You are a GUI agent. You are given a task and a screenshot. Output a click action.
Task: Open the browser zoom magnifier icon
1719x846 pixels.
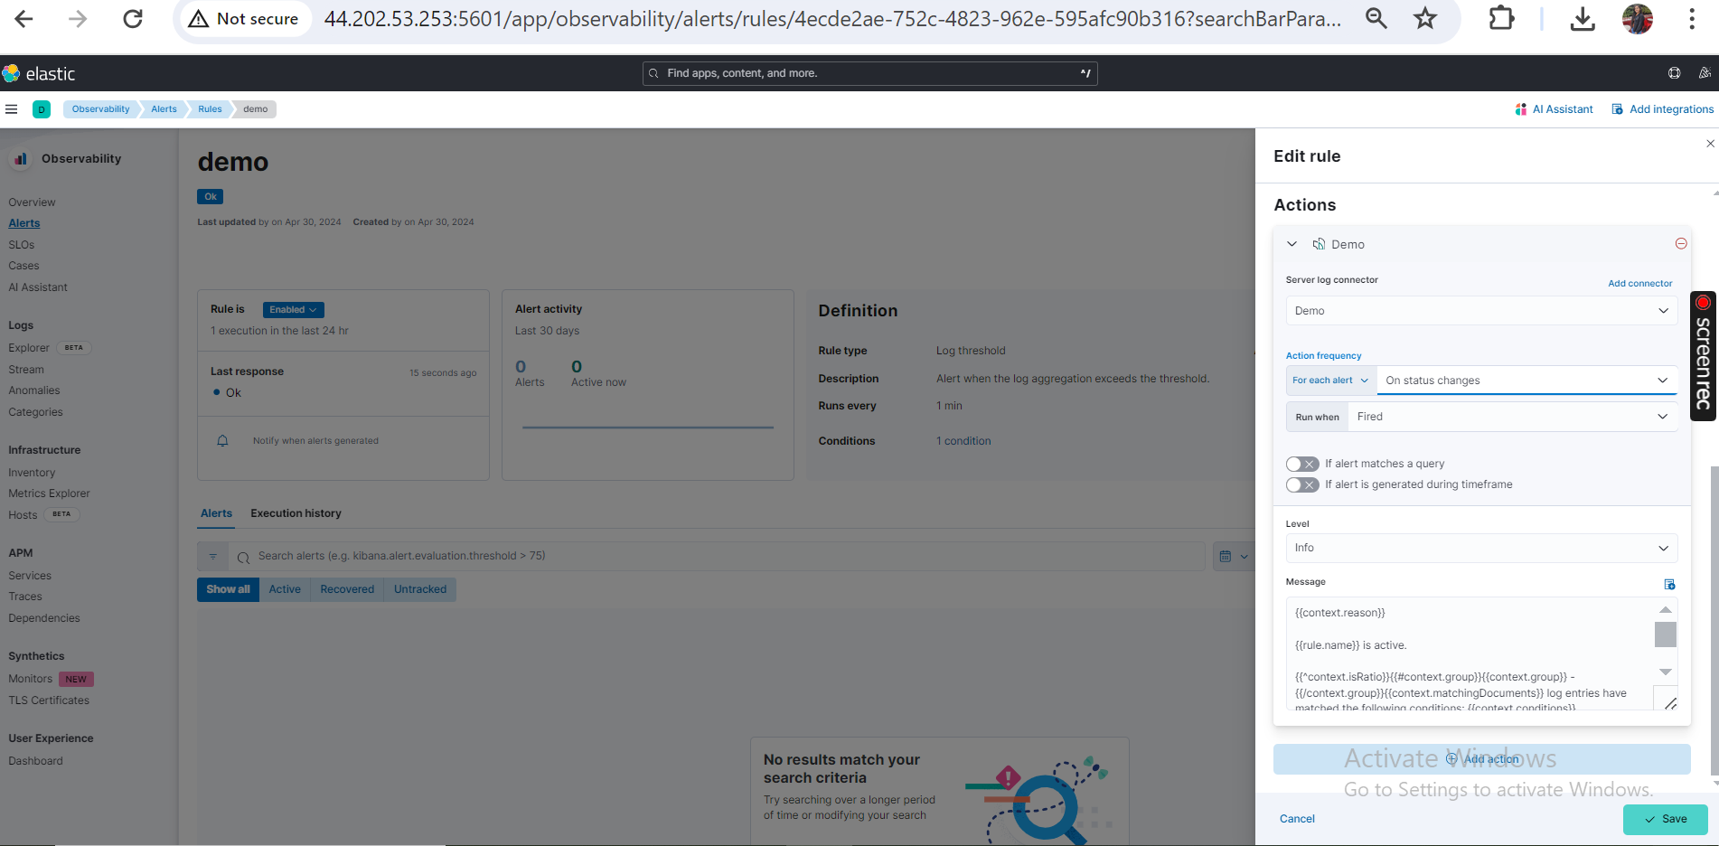pos(1376,19)
